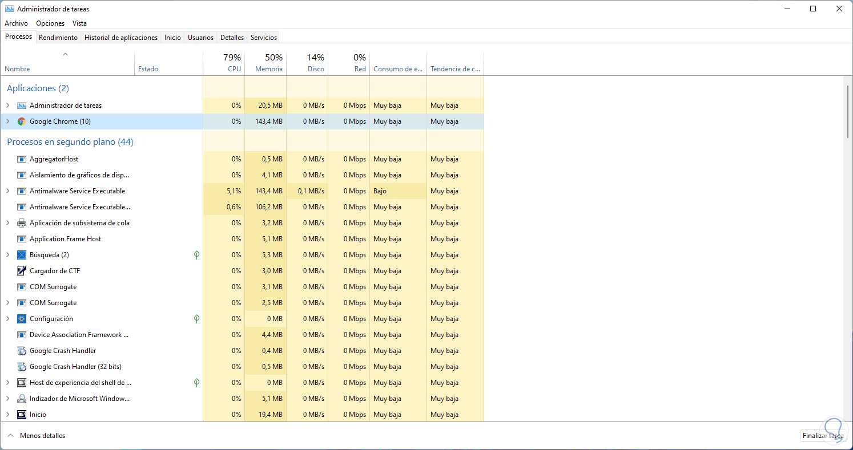The height and width of the screenshot is (450, 853).
Task: Click the Task Manager title bar icon
Action: 9,9
